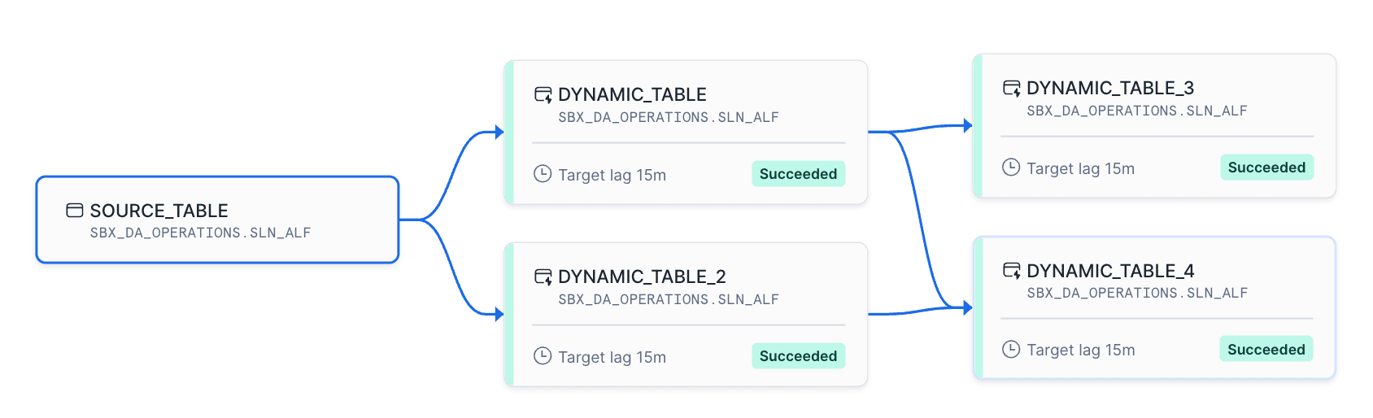Image resolution: width=1373 pixels, height=418 pixels.
Task: Click Target lag 15m text in DYNAMIC_TABLE_4
Action: pos(1080,351)
